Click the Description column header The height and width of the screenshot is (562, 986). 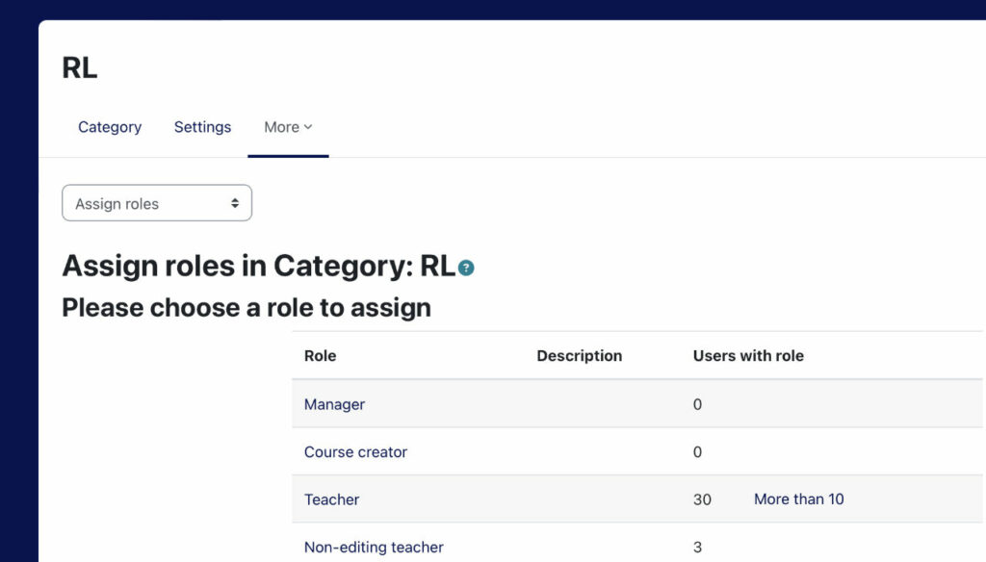pos(579,355)
